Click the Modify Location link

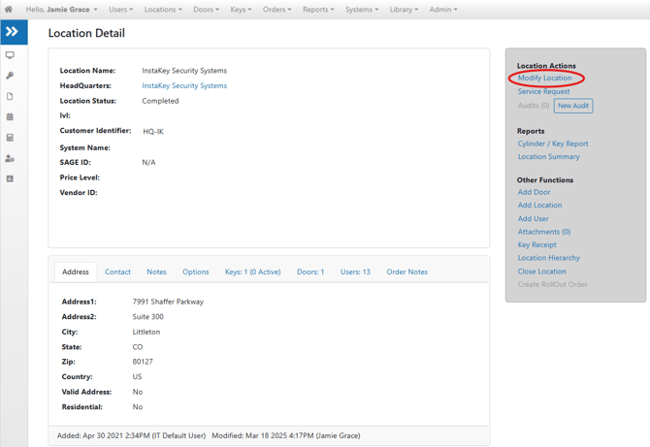click(544, 78)
